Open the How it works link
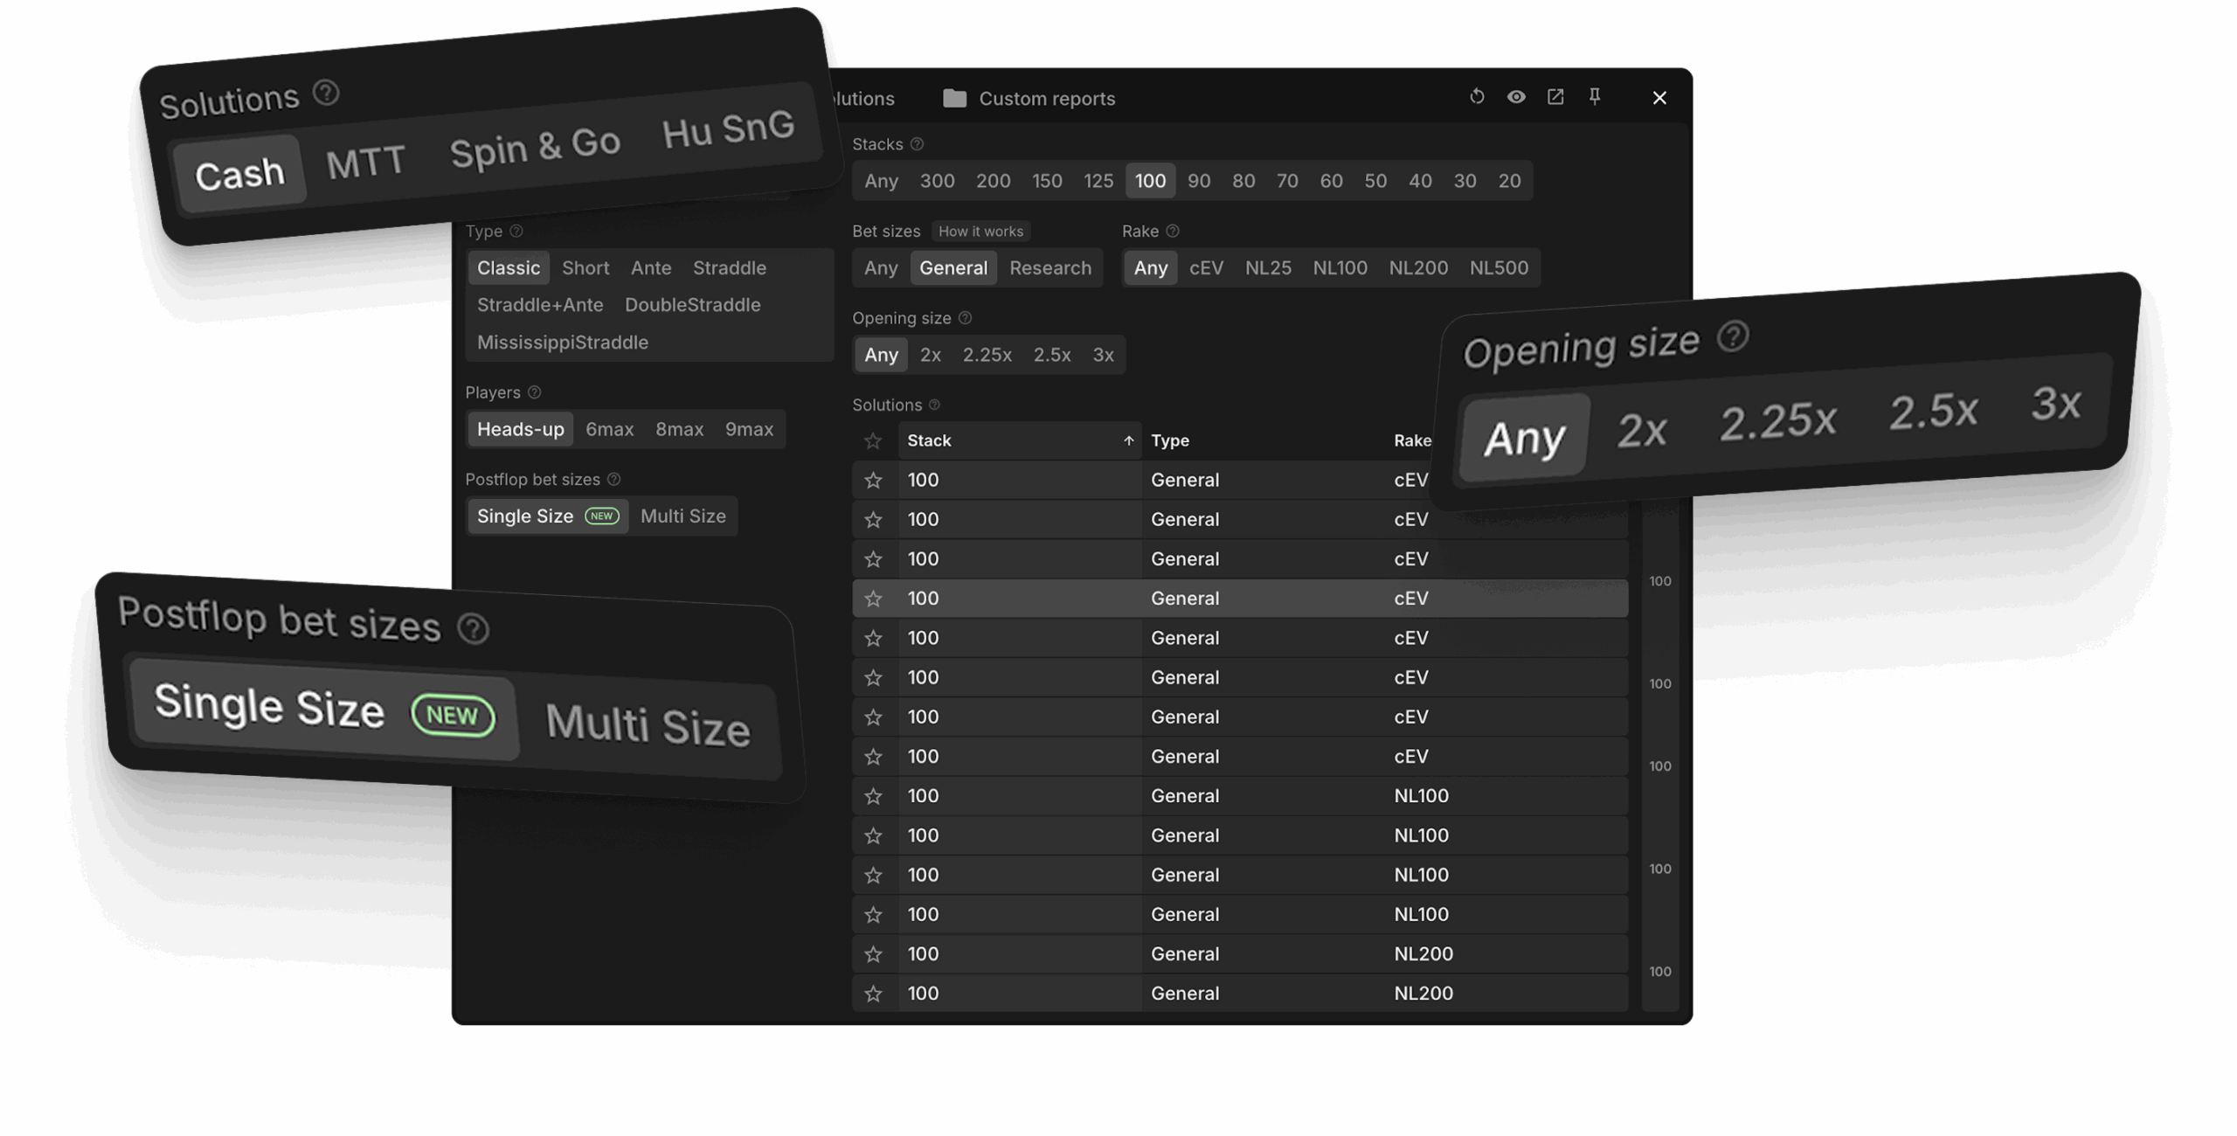2237x1136 pixels. click(980, 232)
